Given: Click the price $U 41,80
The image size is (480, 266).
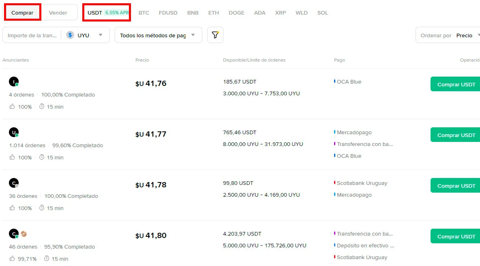Looking at the screenshot, I should pyautogui.click(x=151, y=236).
